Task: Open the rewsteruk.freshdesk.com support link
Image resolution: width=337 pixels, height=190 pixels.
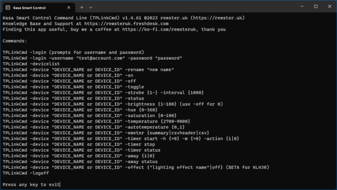Action: point(126,24)
